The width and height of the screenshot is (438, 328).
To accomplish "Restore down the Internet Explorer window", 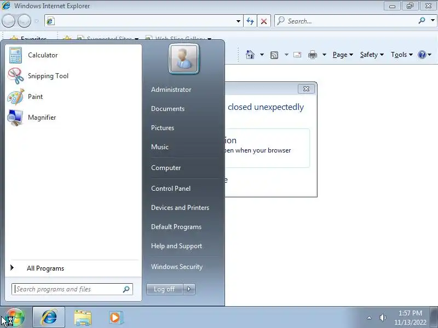I will [410, 6].
